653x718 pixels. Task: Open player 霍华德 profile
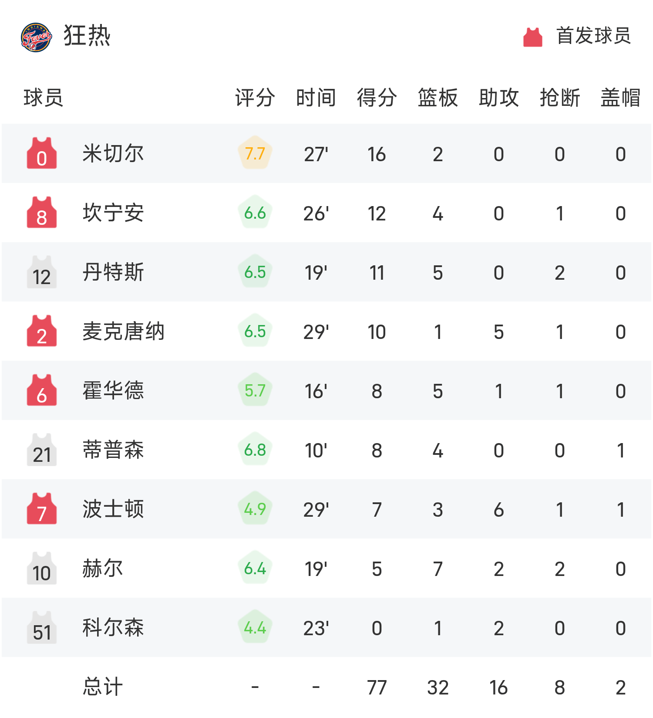tap(113, 391)
